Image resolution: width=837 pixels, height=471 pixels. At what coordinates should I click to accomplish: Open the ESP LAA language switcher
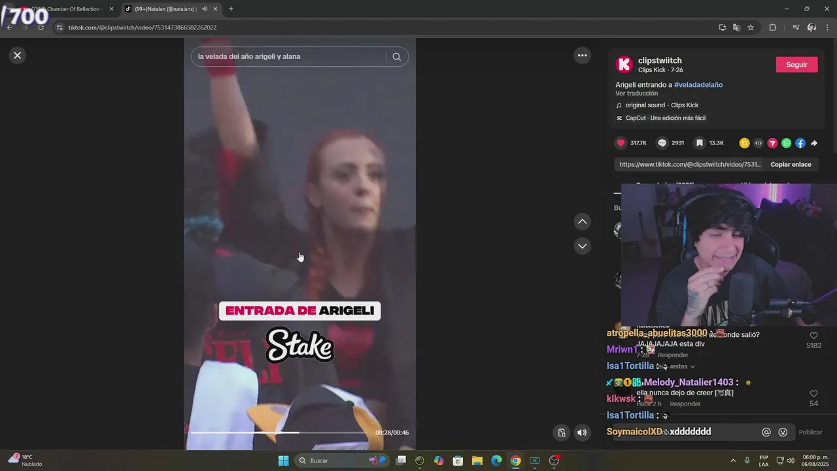764,461
